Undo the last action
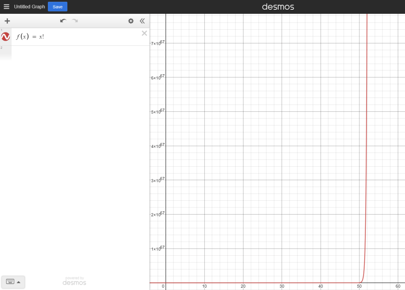This screenshot has width=405, height=290. tap(63, 21)
